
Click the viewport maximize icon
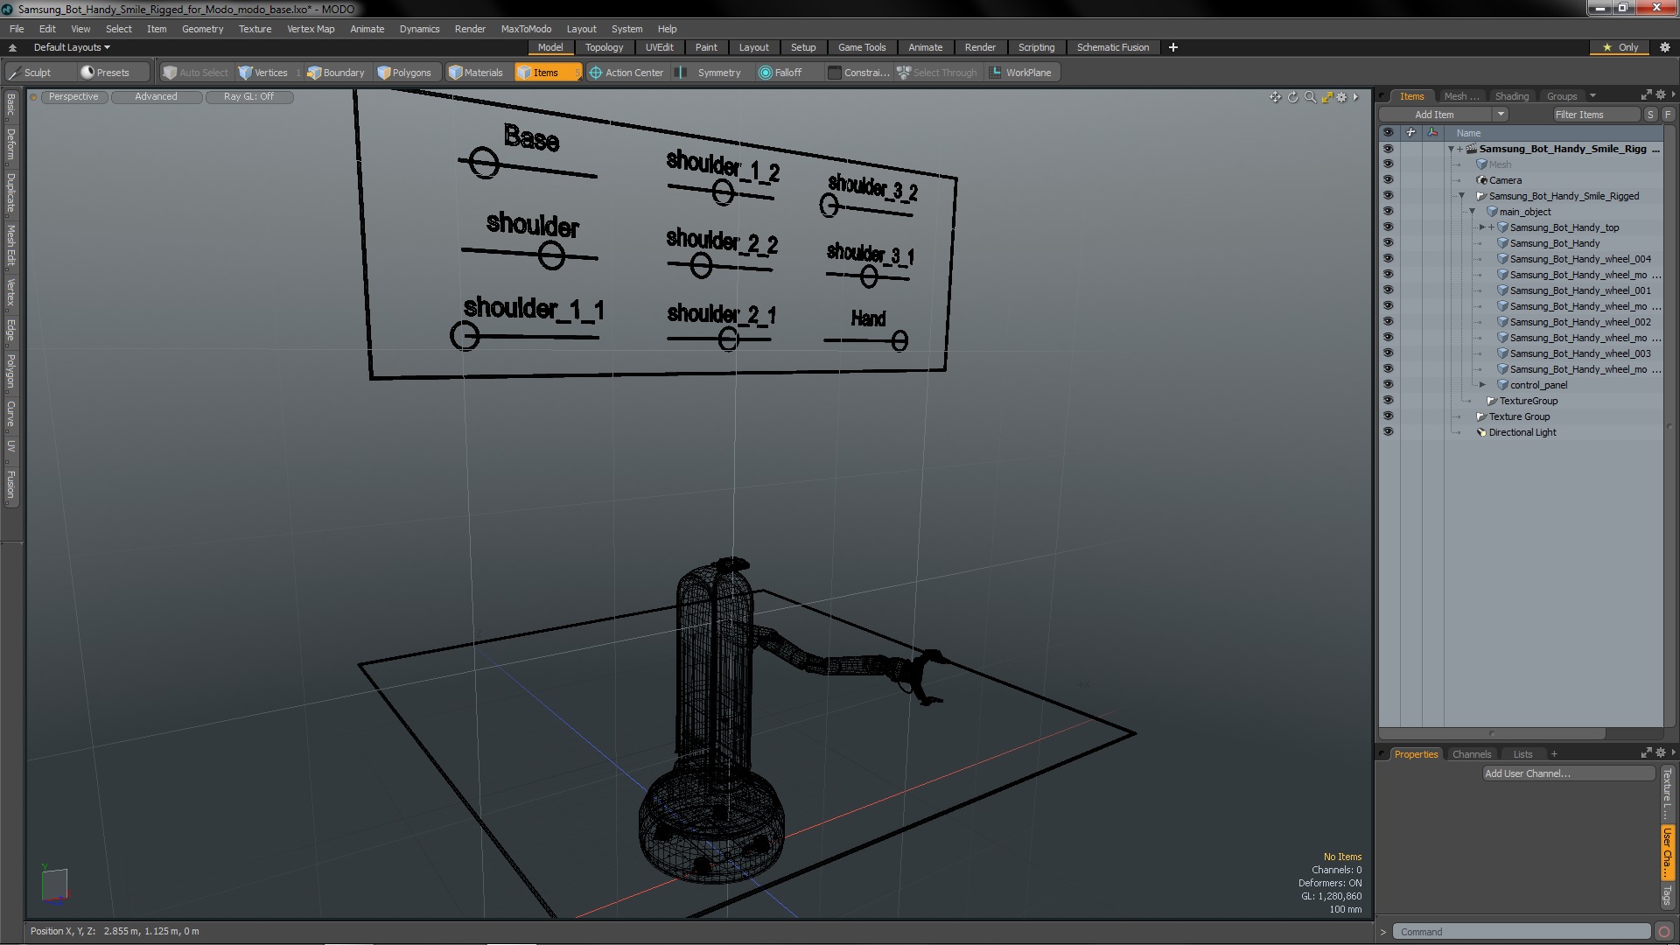pyautogui.click(x=1326, y=97)
